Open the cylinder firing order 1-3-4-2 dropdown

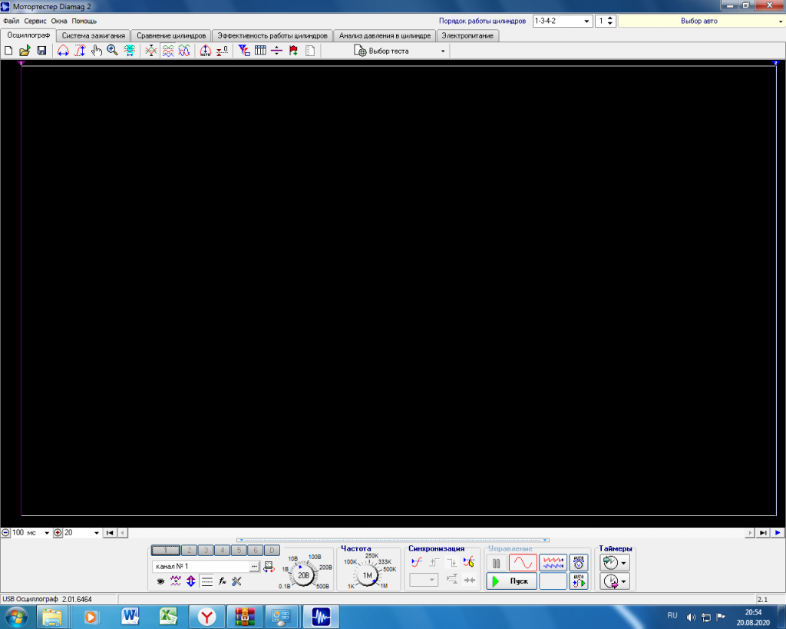563,21
